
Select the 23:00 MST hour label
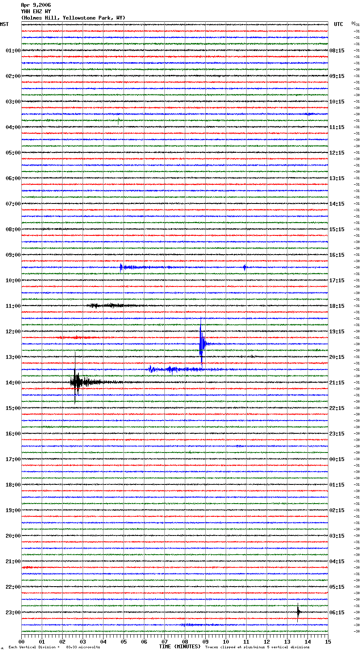(13, 613)
